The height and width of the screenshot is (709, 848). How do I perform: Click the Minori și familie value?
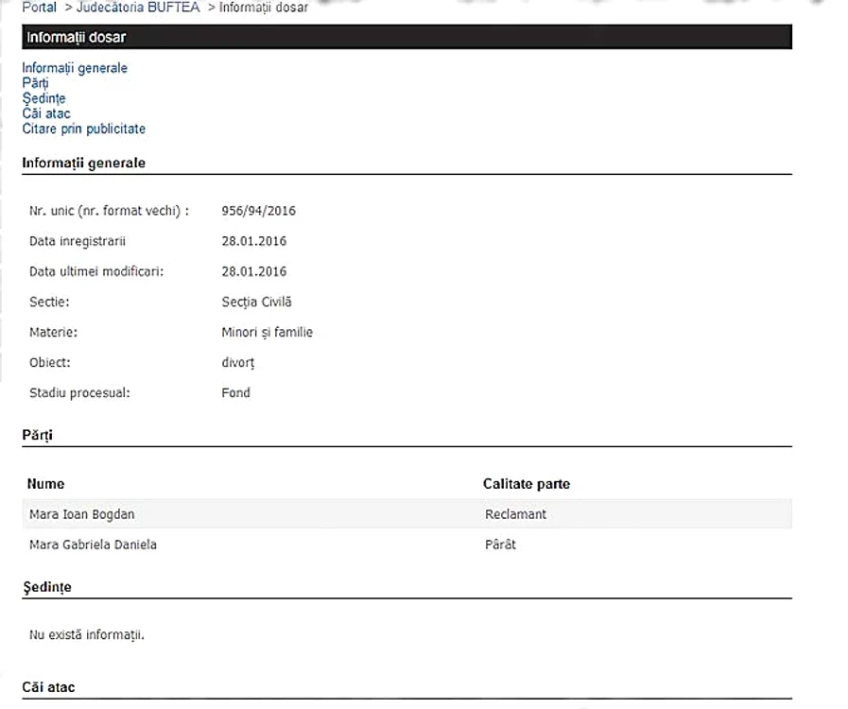(x=268, y=332)
